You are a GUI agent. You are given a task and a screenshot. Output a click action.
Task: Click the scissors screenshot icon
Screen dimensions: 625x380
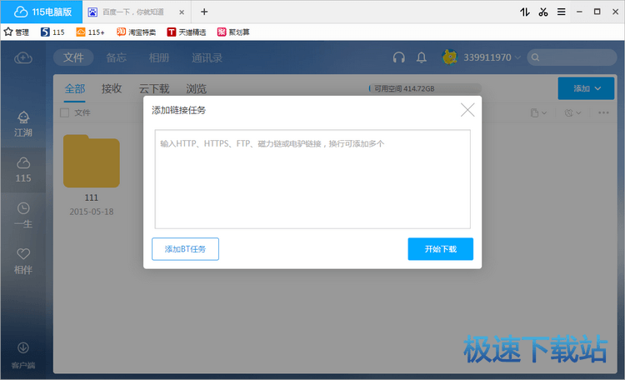[x=542, y=12]
